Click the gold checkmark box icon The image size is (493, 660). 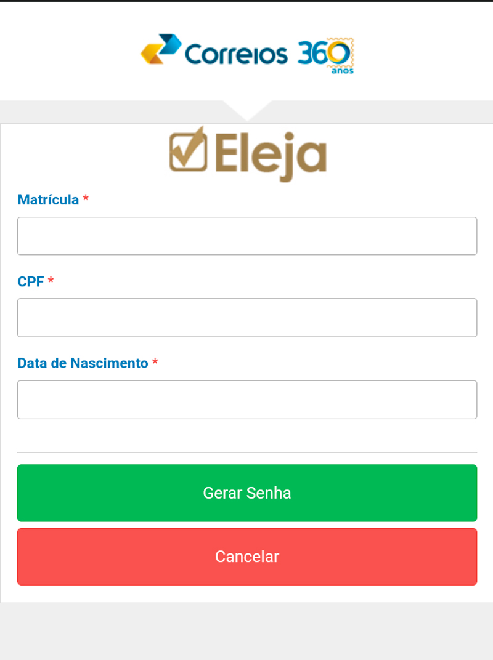tap(189, 150)
